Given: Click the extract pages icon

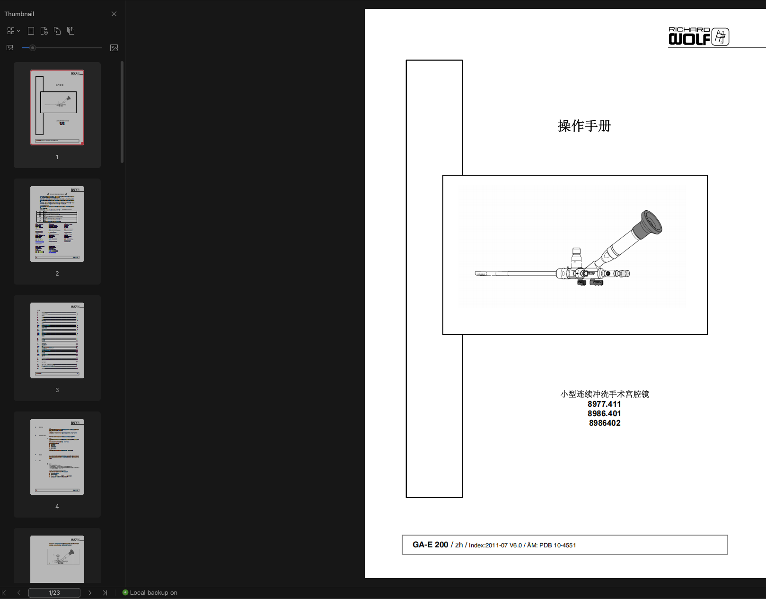Looking at the screenshot, I should (x=70, y=30).
